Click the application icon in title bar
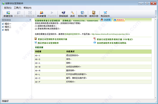Screen dimensions: 158x104 3,3
